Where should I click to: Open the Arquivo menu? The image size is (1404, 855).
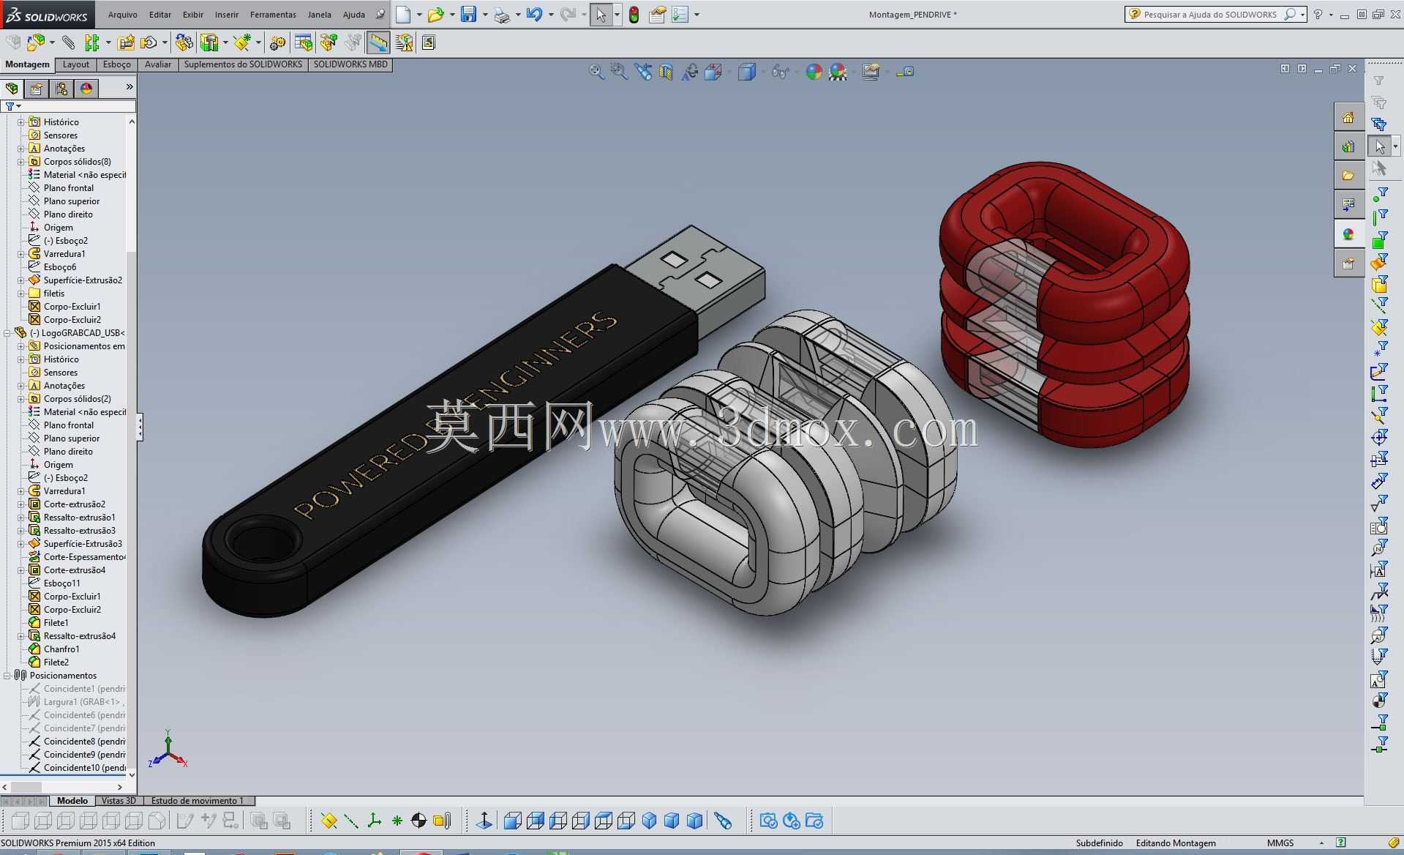point(122,15)
